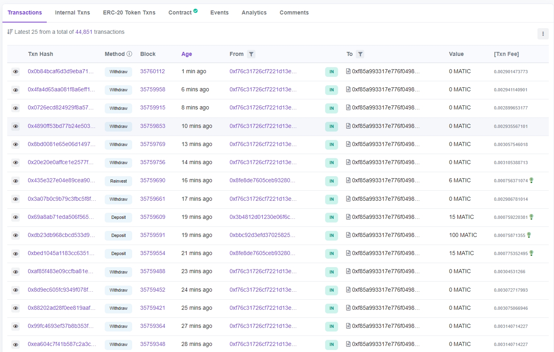Open sender address 0x3b4812d01230e06f6c
The width and height of the screenshot is (554, 352).
coord(262,217)
